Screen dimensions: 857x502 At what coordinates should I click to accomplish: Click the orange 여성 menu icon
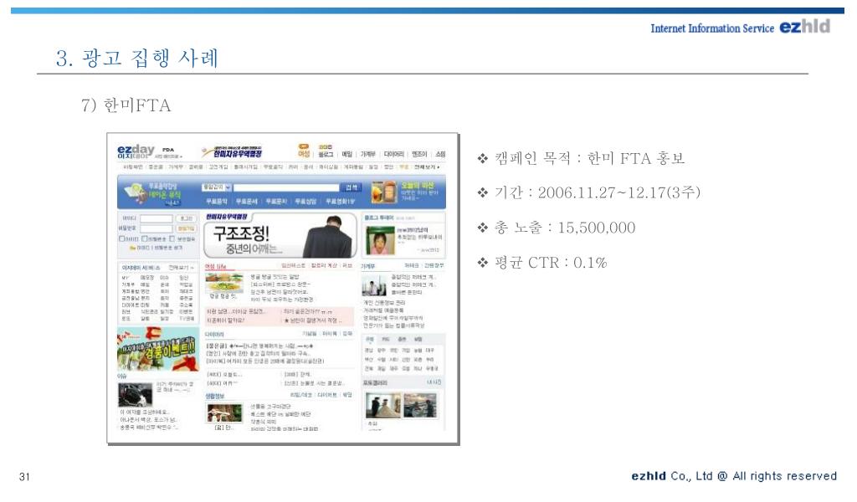pyautogui.click(x=304, y=151)
